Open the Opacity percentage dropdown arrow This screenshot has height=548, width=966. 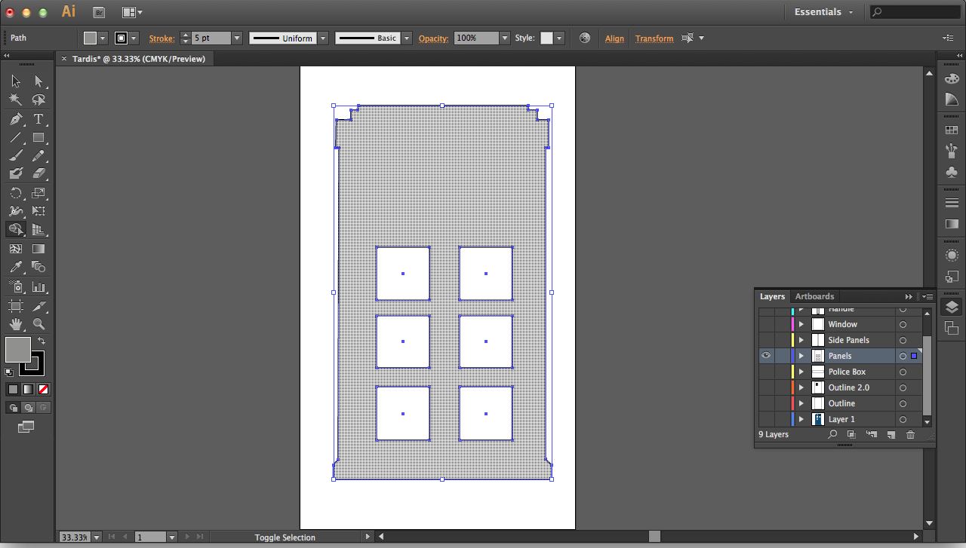(x=505, y=38)
